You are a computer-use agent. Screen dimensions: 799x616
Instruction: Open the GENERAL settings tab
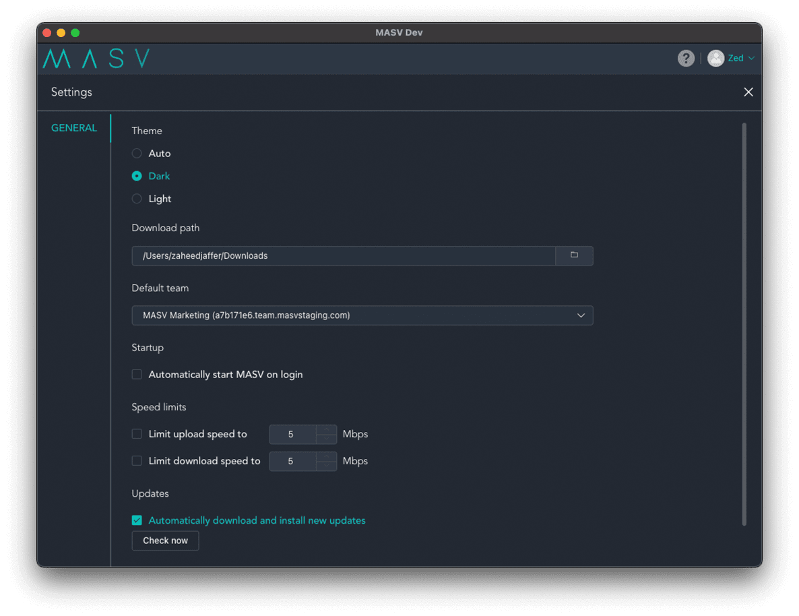[74, 128]
